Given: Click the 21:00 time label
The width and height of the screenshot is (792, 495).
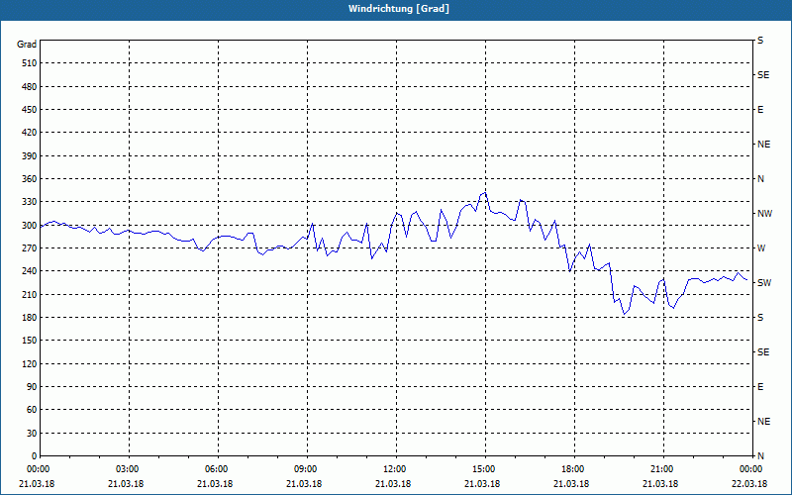Looking at the screenshot, I should [x=661, y=469].
